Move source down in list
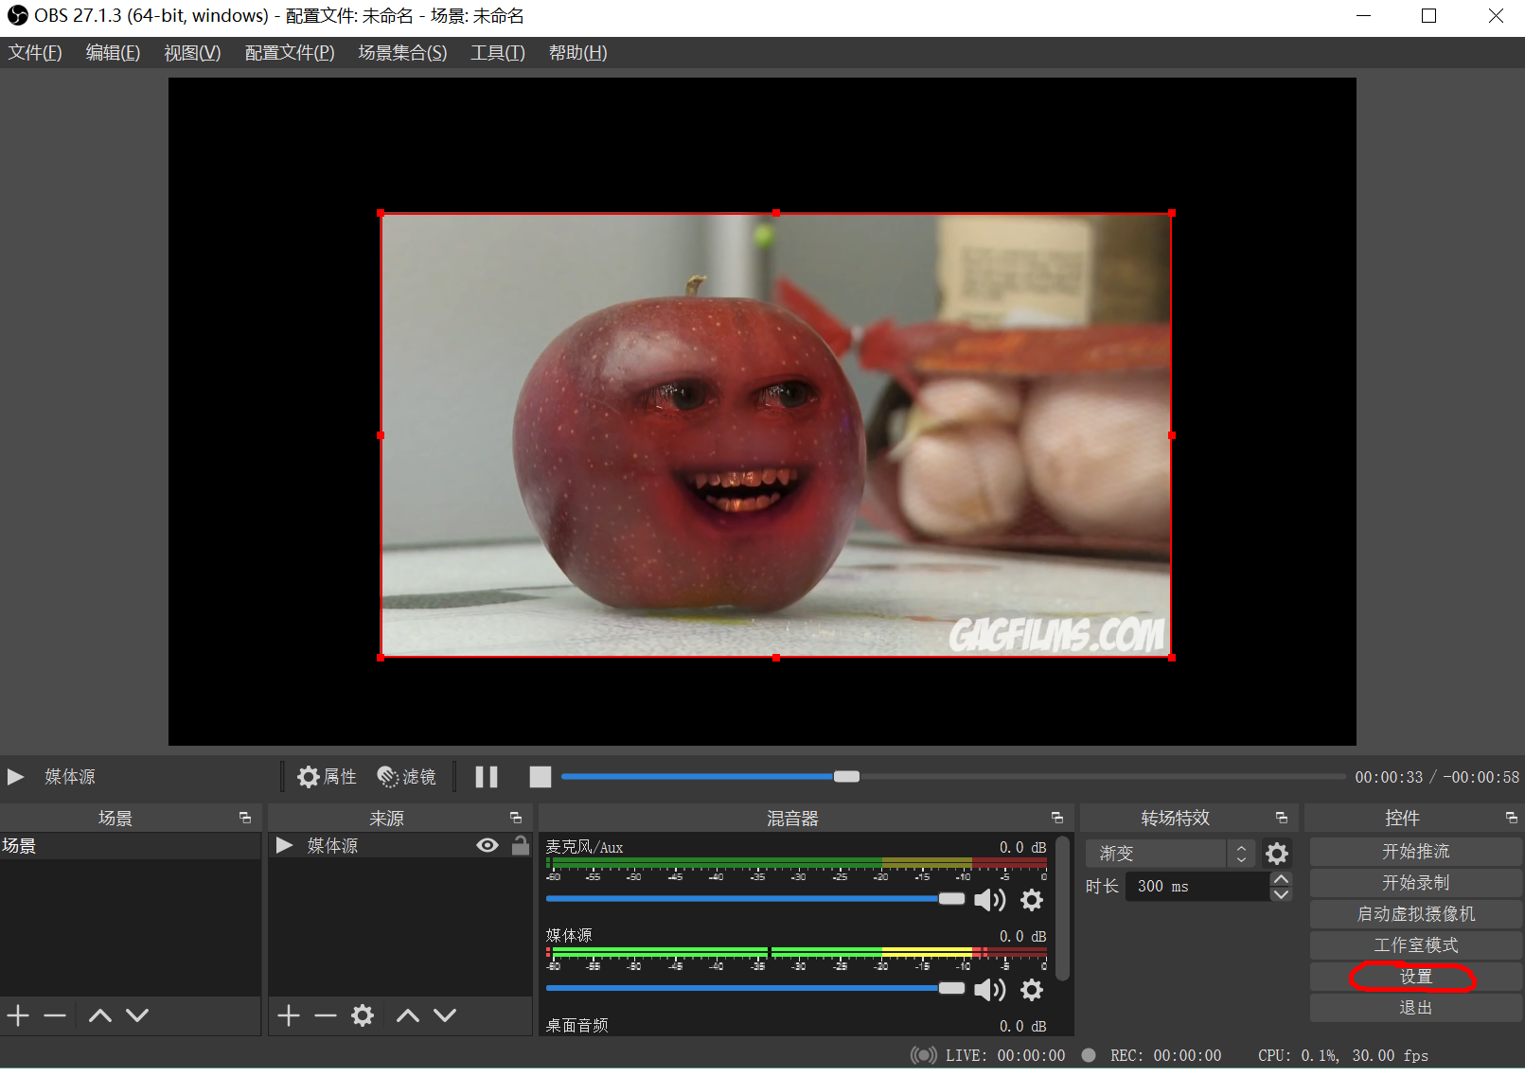Screen dimensions: 1525x1076 [445, 1015]
